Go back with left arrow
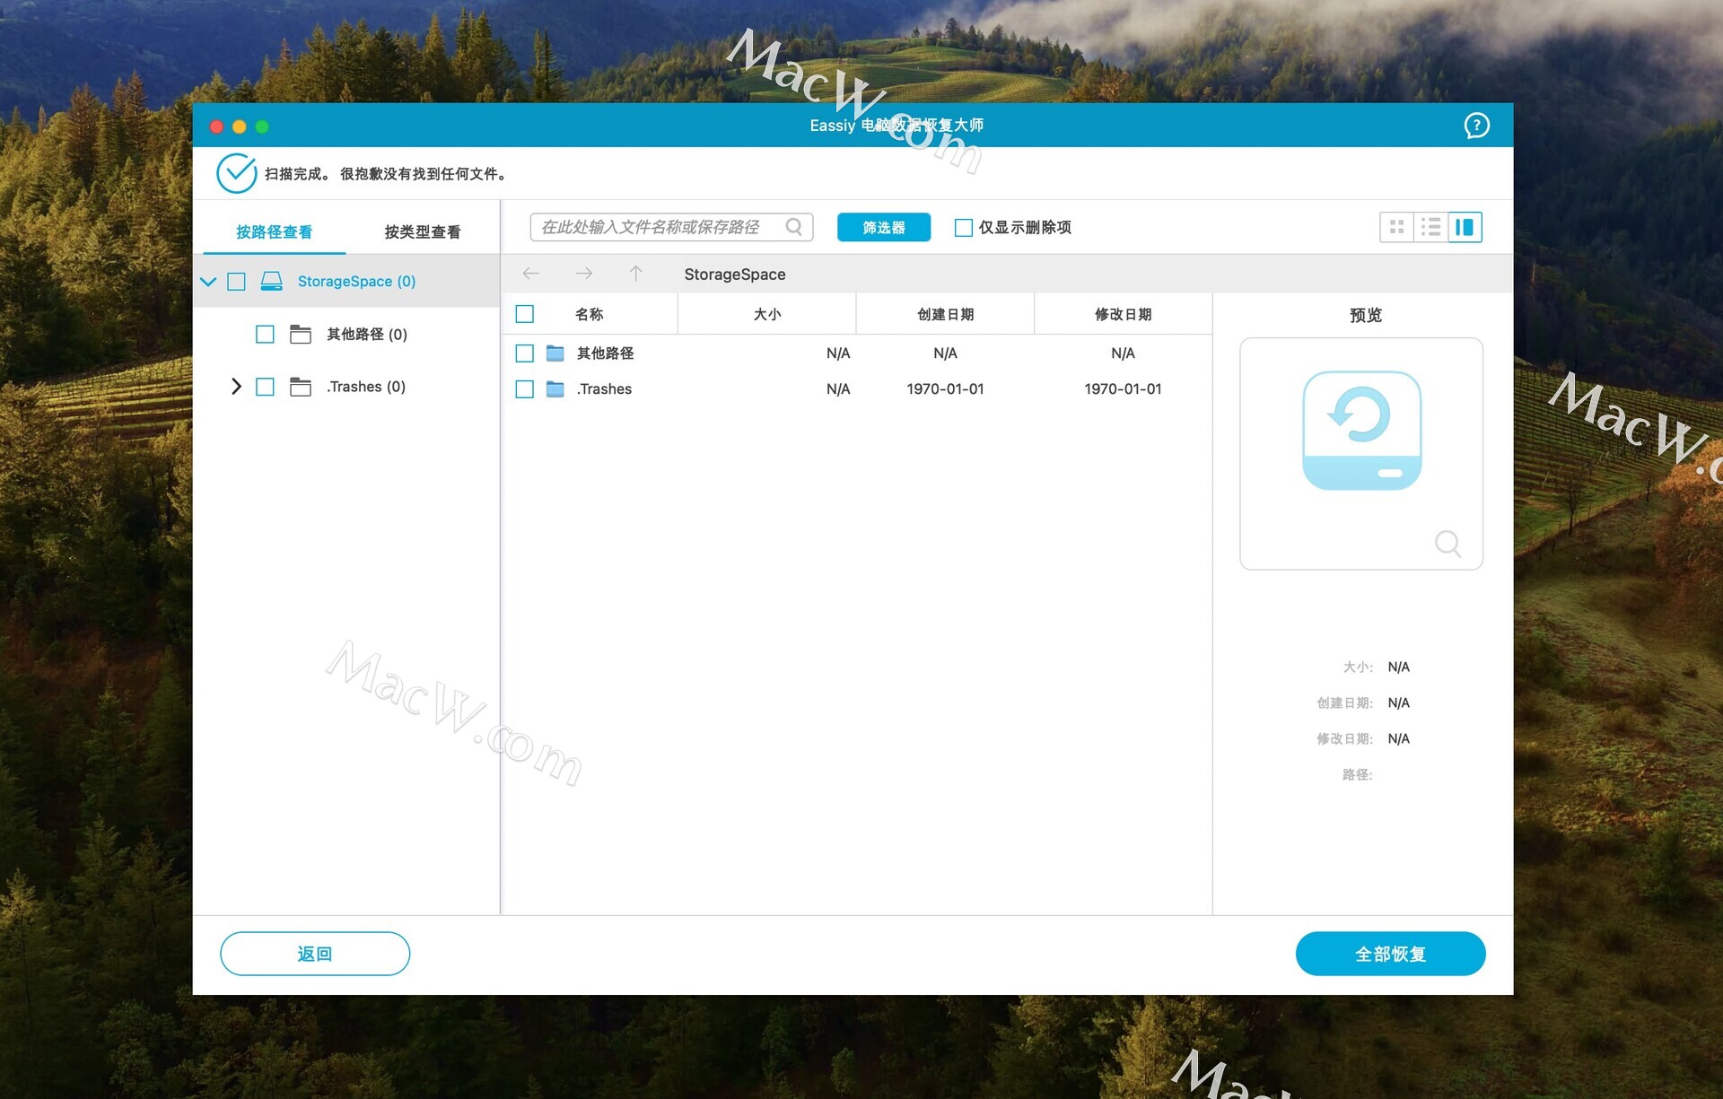The width and height of the screenshot is (1723, 1099). pos(530,274)
